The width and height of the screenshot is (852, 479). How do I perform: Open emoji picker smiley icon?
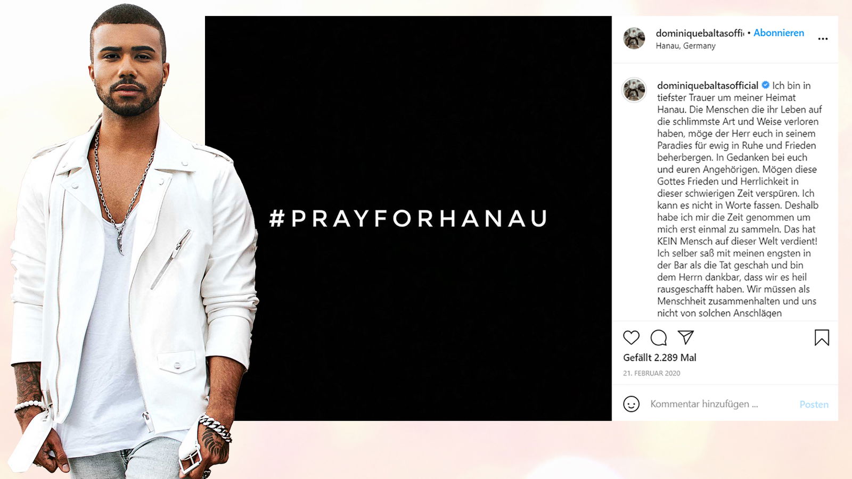(x=631, y=404)
